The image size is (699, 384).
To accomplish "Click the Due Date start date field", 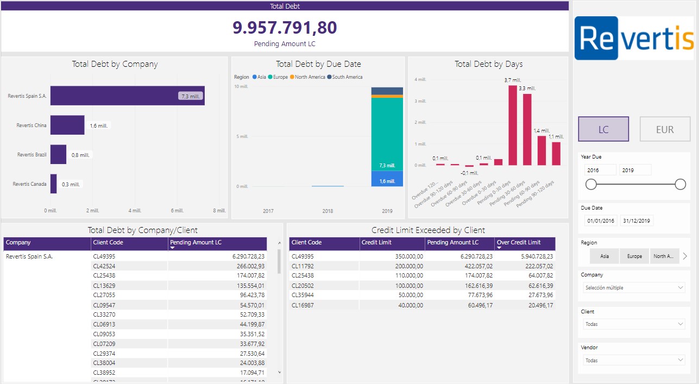I will click(x=600, y=221).
